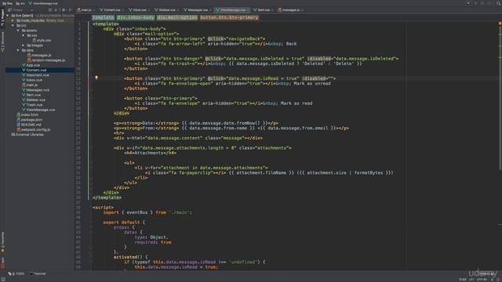Select style.css in project tree
Viewport: 502px width, 282px height.
point(42,40)
